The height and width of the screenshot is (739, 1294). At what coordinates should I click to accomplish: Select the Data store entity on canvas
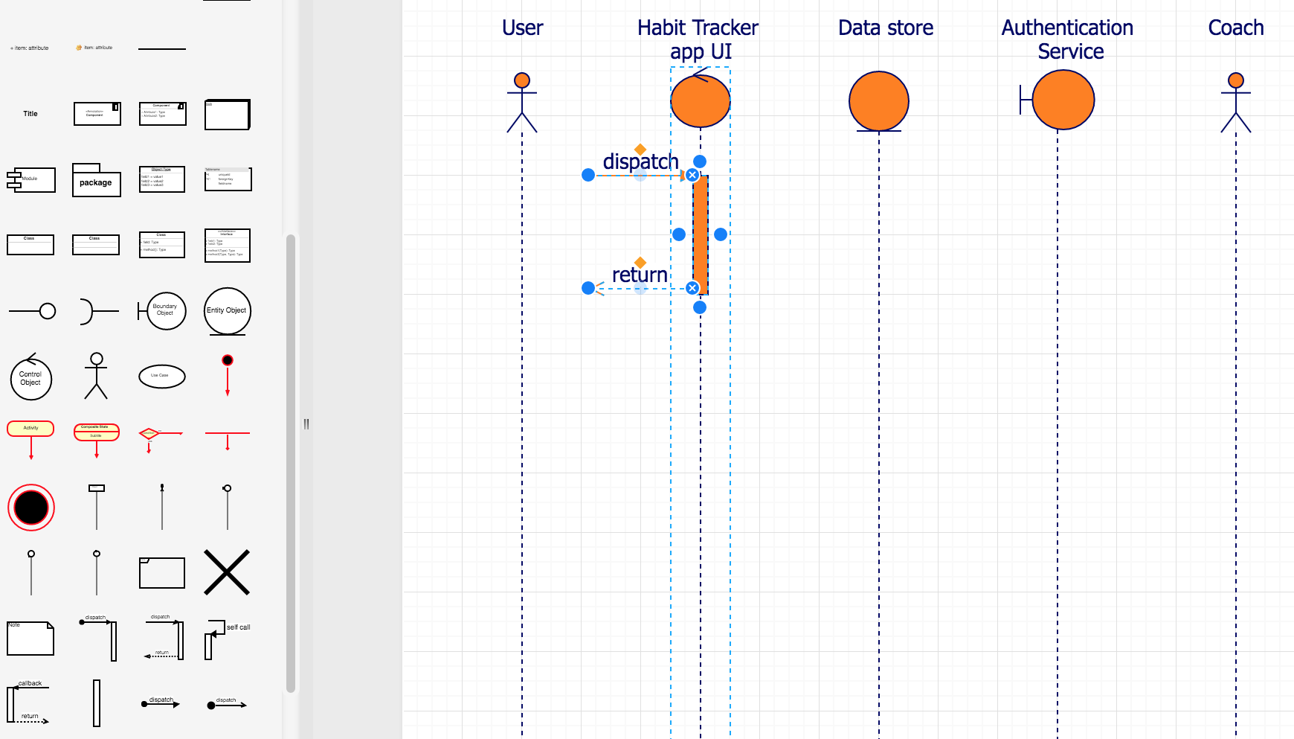point(879,101)
